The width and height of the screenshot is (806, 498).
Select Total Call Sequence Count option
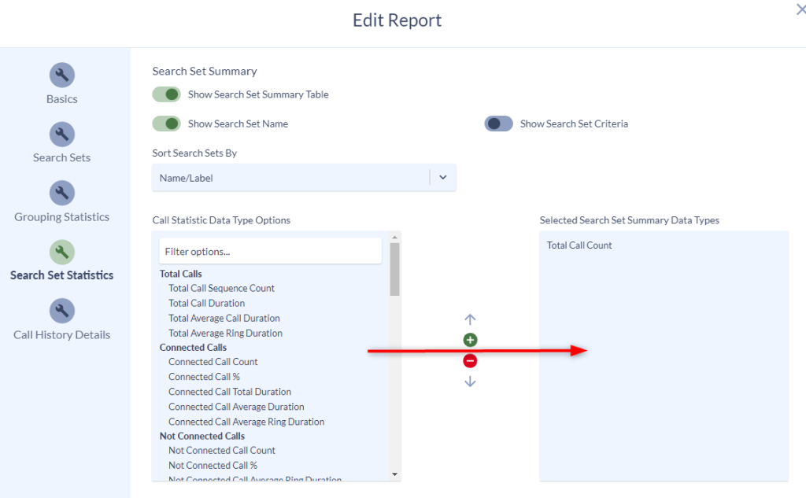tap(221, 288)
